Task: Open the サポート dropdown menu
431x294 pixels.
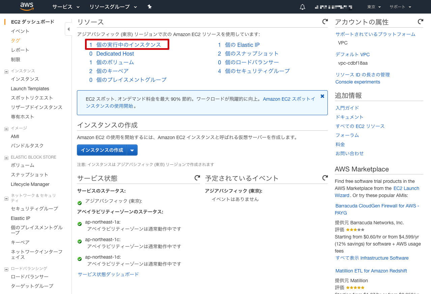Action: coord(400,7)
